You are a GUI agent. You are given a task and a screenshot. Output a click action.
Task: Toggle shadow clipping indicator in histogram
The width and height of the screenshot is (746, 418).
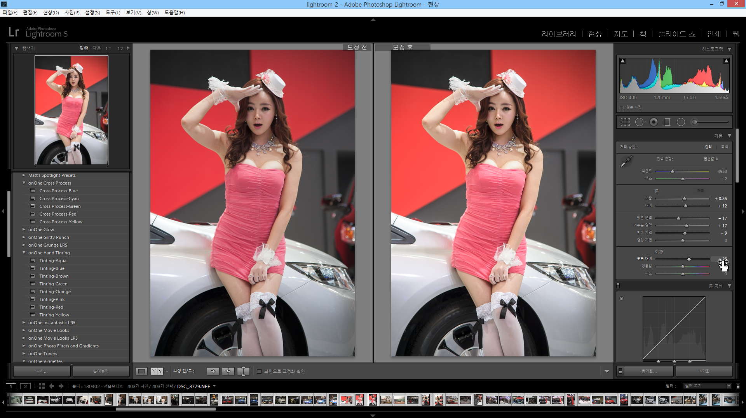[x=623, y=61]
